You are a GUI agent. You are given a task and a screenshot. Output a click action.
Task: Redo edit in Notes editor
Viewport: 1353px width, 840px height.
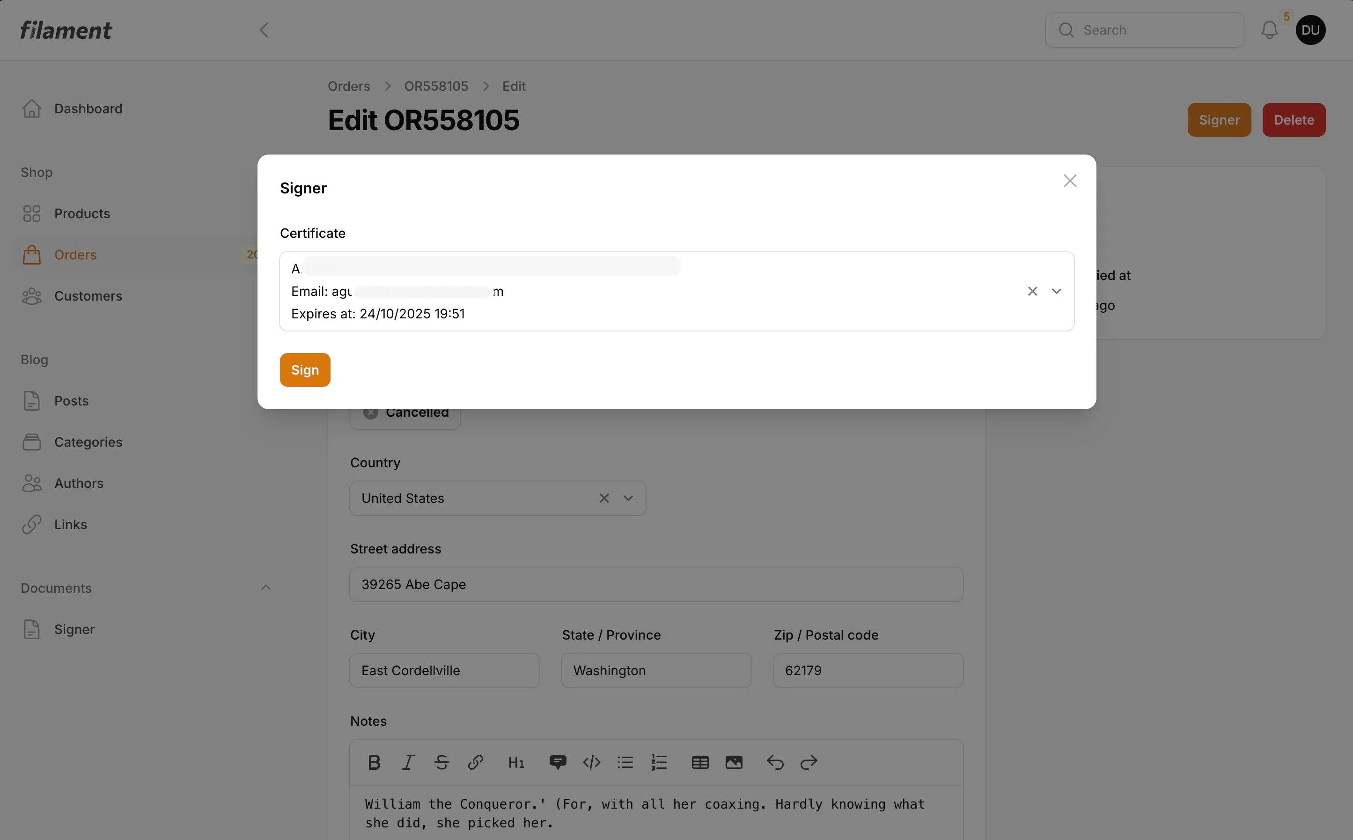click(x=809, y=762)
